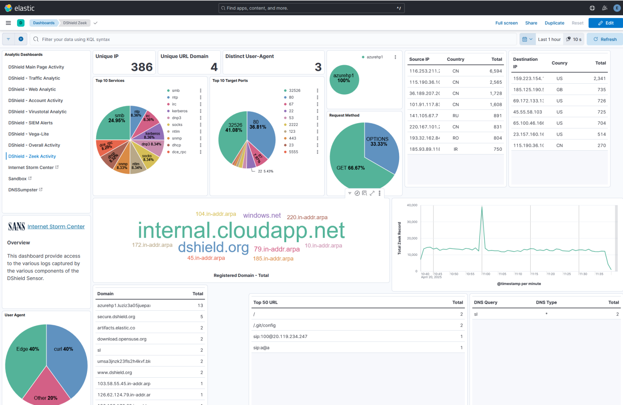The image size is (623, 405).
Task: Open options for kerberos legend entry
Action: [201, 111]
